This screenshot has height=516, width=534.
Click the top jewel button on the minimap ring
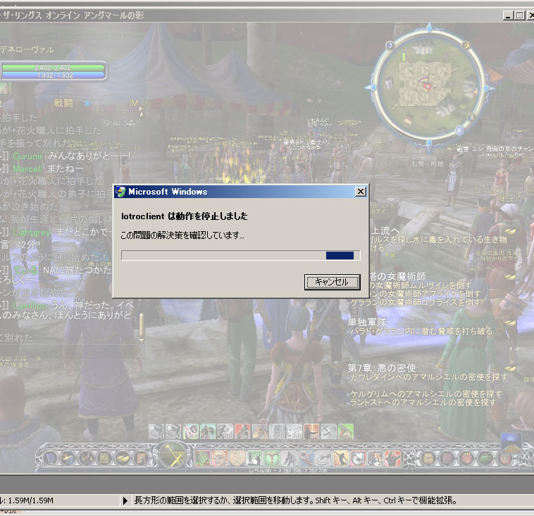pos(430,28)
